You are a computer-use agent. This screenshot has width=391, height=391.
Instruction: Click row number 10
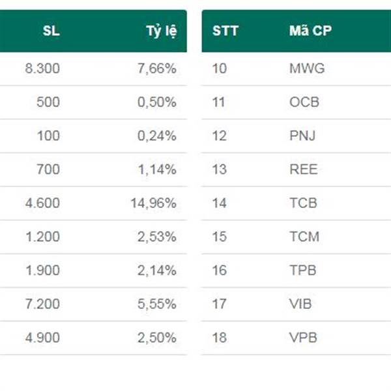click(x=220, y=68)
